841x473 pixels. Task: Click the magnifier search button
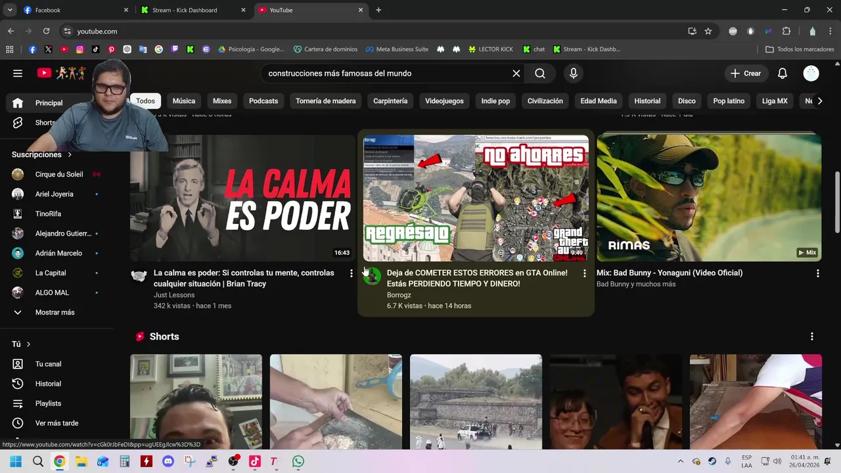540,74
